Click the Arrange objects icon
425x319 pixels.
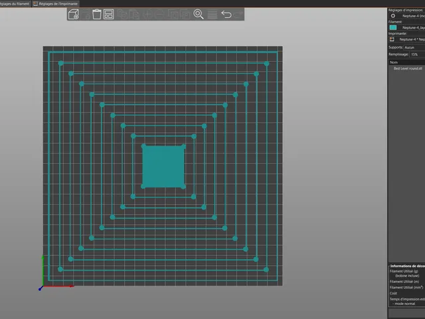pyautogui.click(x=108, y=15)
